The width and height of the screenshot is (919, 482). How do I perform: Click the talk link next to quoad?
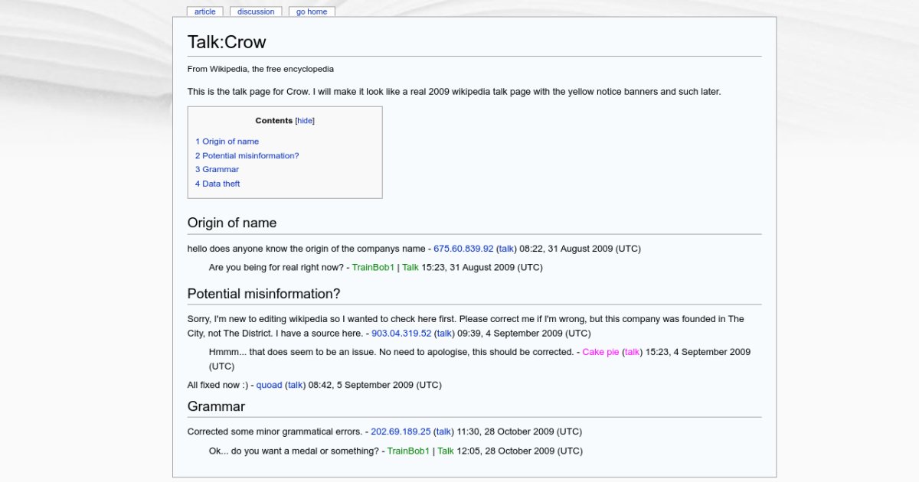(x=295, y=385)
